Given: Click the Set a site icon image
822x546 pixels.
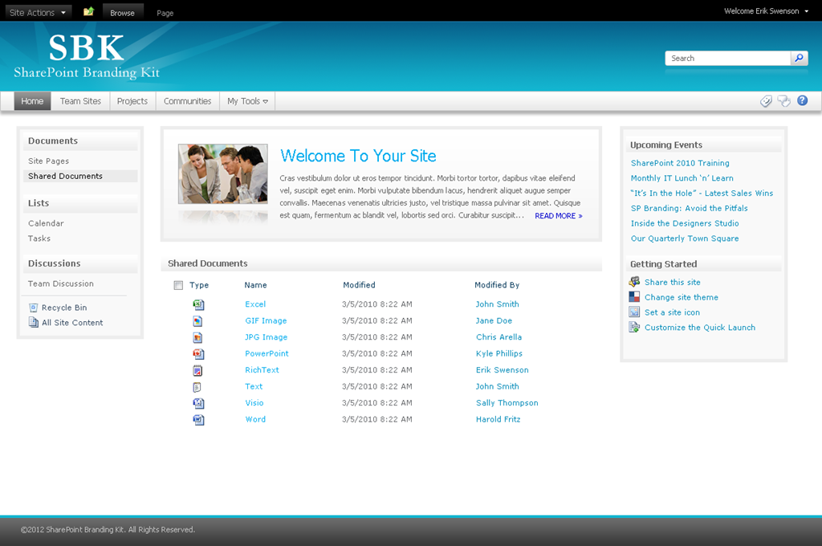Looking at the screenshot, I should (x=634, y=312).
